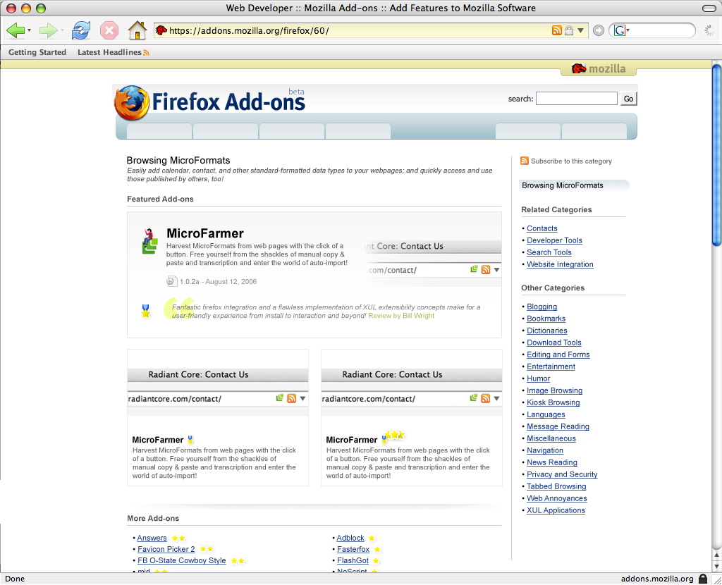
Task: Select the first blank navigation tab in the header
Action: pyautogui.click(x=159, y=130)
